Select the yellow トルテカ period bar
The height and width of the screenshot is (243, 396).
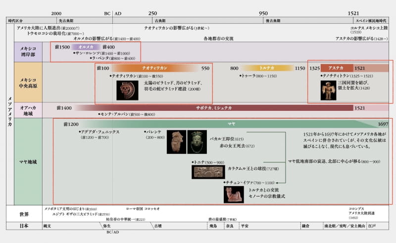(267, 68)
